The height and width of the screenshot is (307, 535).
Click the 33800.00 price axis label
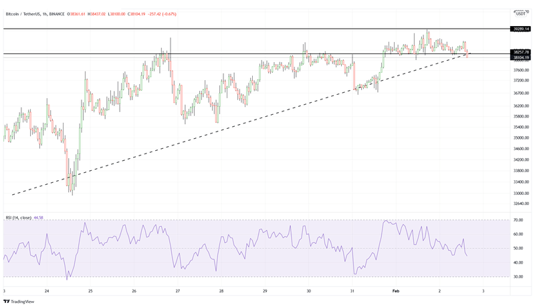point(522,171)
